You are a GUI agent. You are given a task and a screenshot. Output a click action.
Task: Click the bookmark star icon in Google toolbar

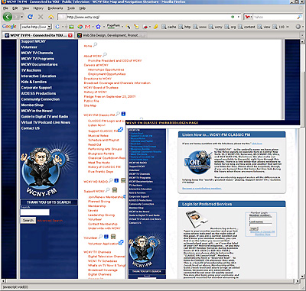click(x=99, y=27)
